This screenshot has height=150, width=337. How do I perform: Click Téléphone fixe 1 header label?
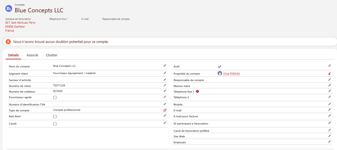pos(58,19)
